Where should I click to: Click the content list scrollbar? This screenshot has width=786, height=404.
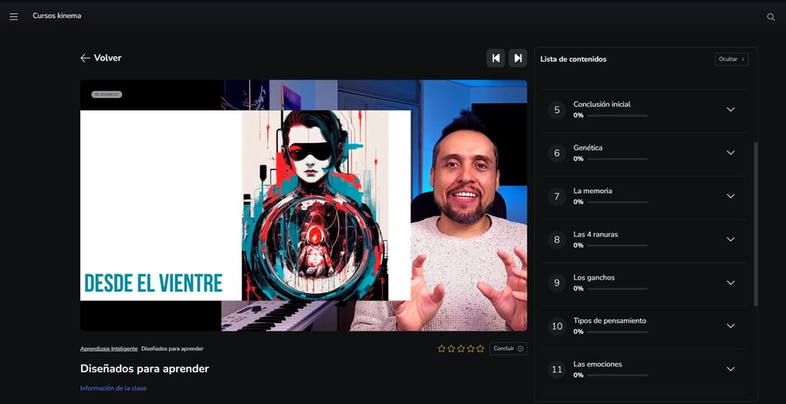pyautogui.click(x=756, y=224)
